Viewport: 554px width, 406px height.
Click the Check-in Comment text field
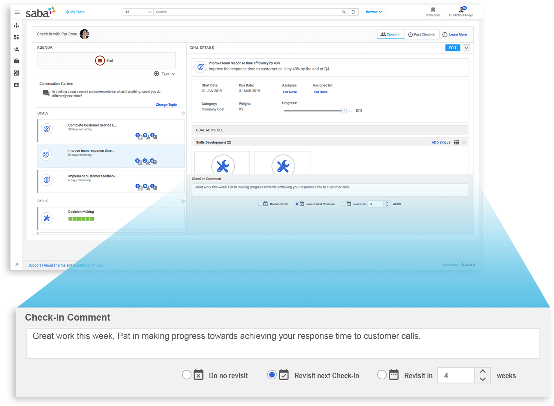pos(283,343)
